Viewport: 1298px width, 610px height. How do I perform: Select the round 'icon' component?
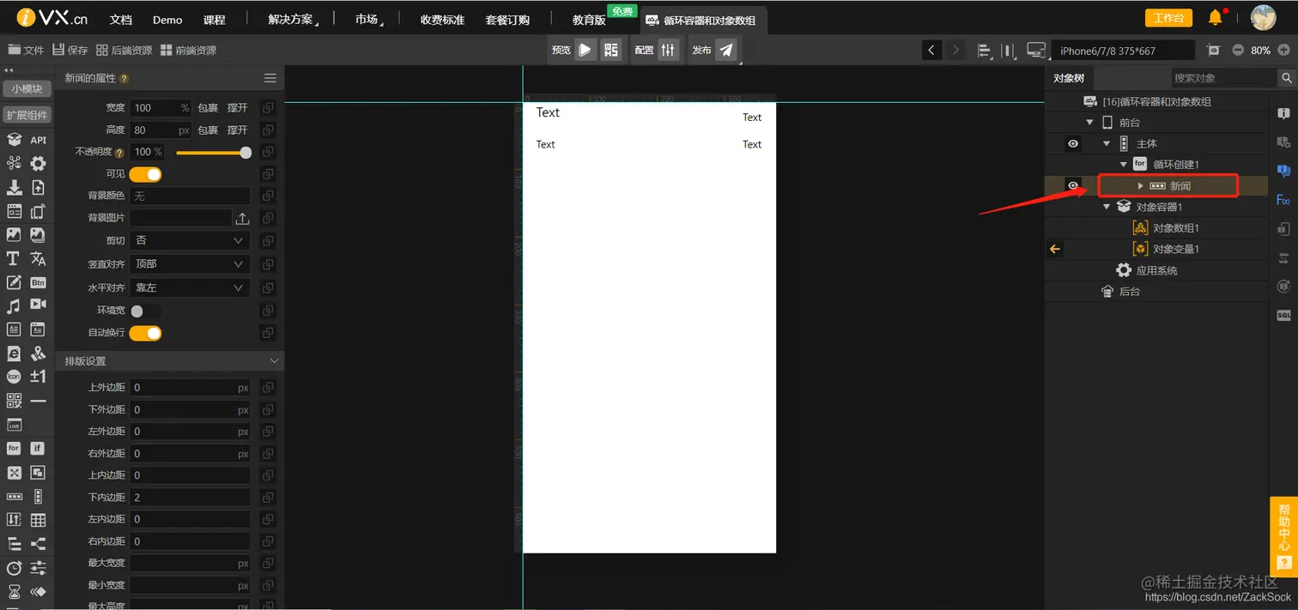tap(14, 377)
